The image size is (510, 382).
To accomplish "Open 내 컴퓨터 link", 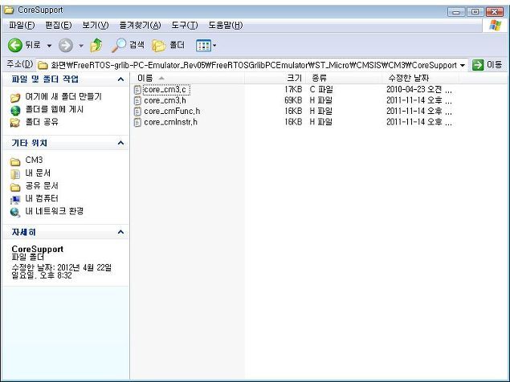I will tap(42, 198).
